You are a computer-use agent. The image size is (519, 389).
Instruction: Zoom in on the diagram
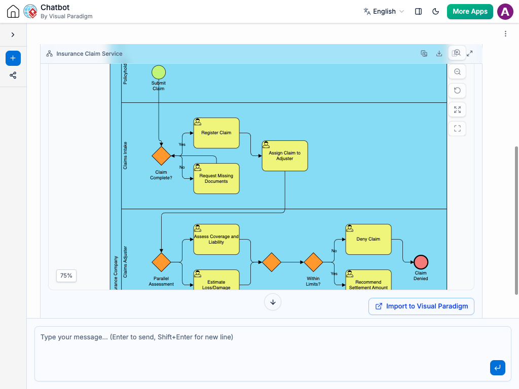click(x=457, y=53)
